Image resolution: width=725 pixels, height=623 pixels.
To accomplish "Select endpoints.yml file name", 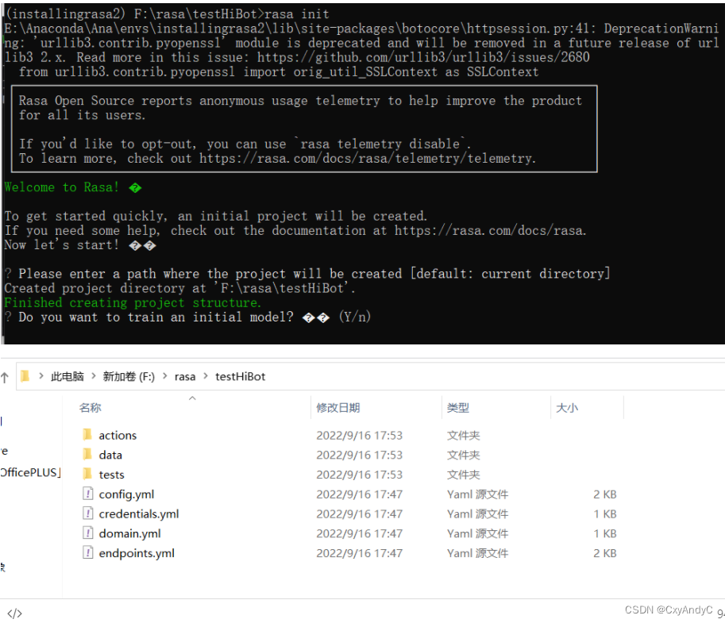I will [x=137, y=553].
